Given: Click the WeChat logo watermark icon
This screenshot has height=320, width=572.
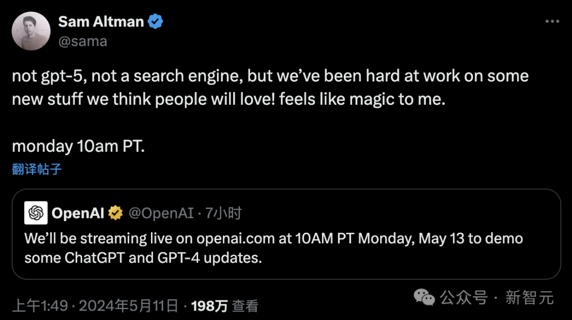Looking at the screenshot, I should [x=425, y=298].
